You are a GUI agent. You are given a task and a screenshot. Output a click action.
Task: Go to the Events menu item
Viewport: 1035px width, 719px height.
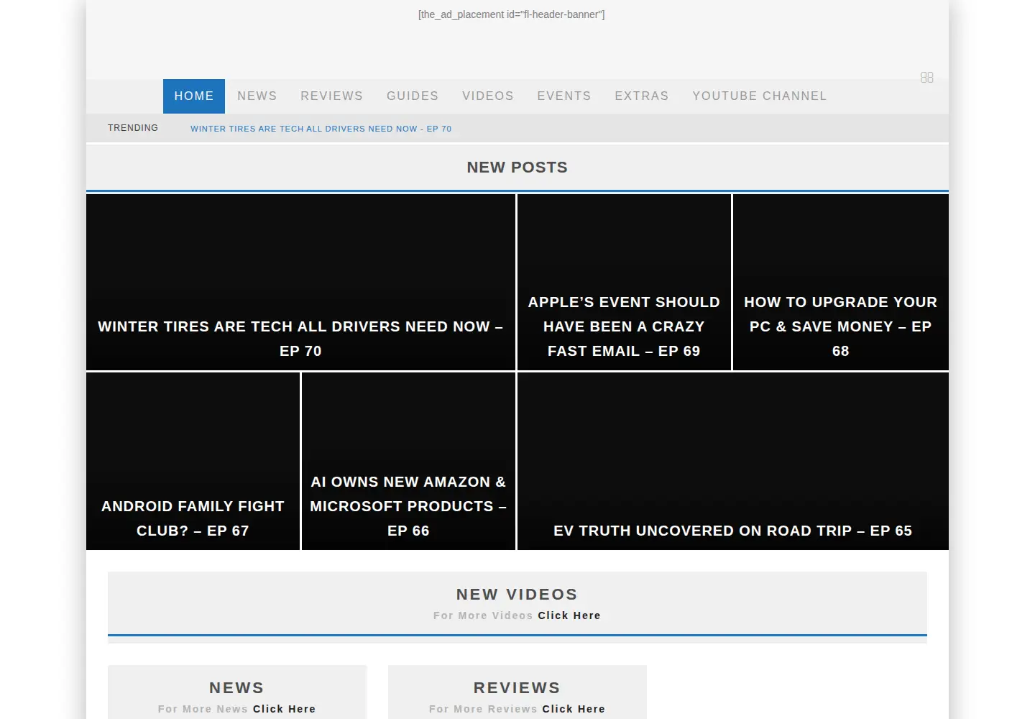coord(564,96)
